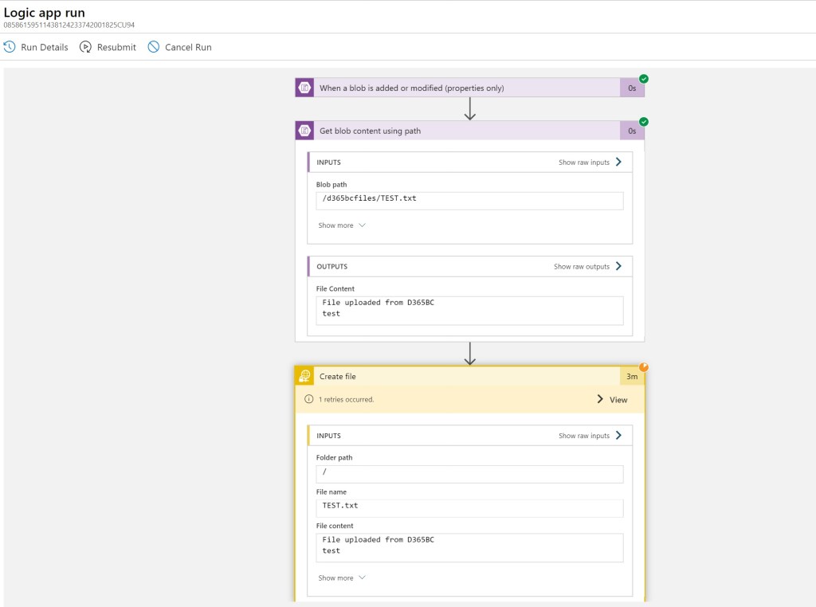The height and width of the screenshot is (607, 816).
Task: Click the Create file step icon
Action: (304, 376)
